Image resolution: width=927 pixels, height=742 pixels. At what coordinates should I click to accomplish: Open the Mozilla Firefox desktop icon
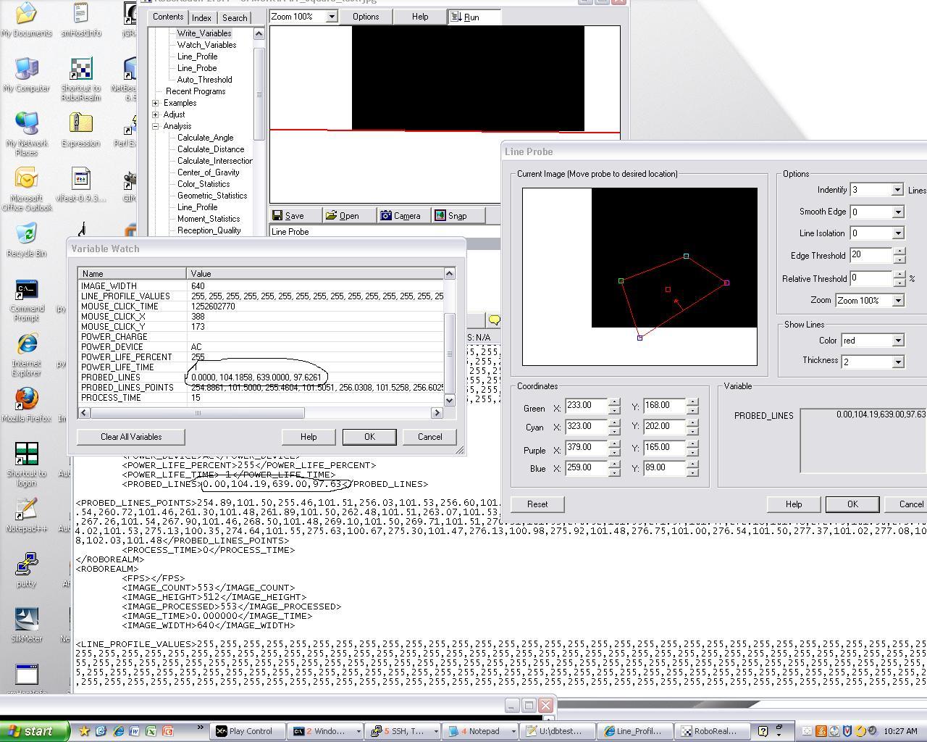(x=26, y=404)
